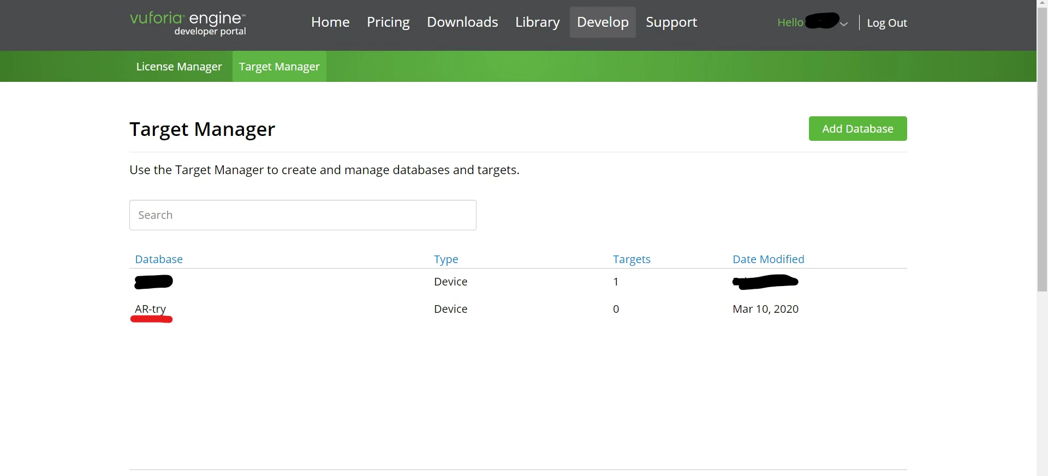This screenshot has width=1048, height=476.
Task: Sort by the Database column header
Action: [x=159, y=259]
